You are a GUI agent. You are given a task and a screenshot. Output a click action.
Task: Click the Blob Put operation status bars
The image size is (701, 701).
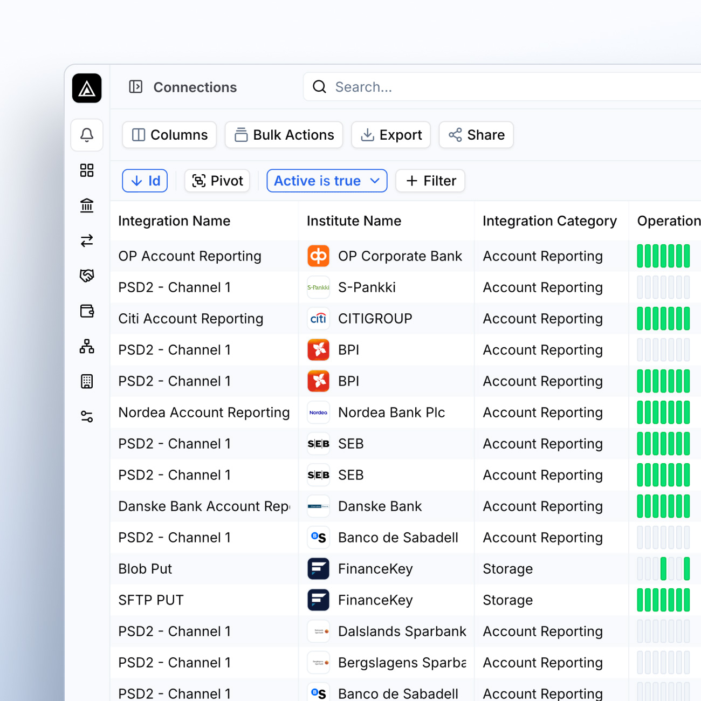pyautogui.click(x=663, y=569)
